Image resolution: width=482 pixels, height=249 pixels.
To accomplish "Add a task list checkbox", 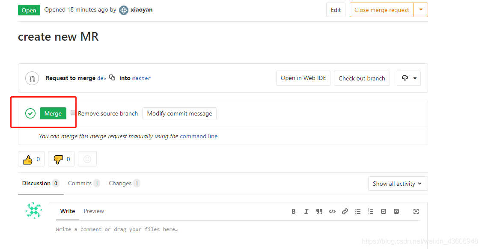I will coord(383,211).
